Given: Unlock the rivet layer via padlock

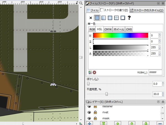Looking at the screenshot, I should (95, 112).
